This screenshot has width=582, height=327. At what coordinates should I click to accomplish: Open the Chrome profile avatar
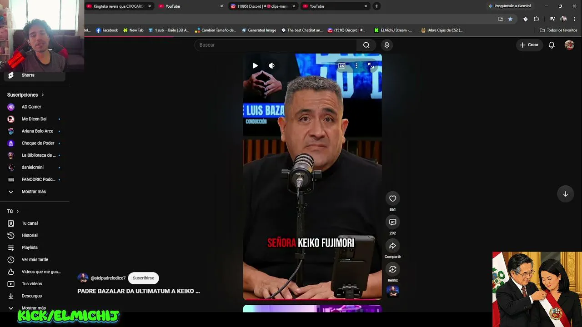564,19
